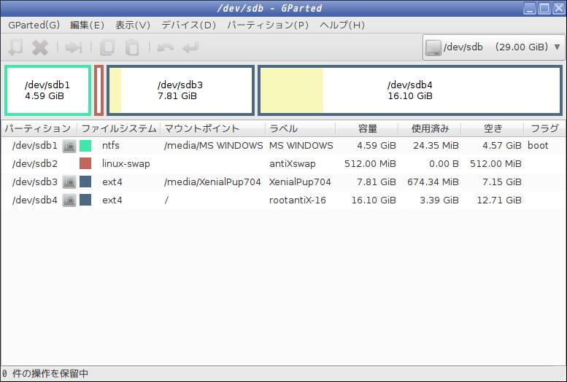The height and width of the screenshot is (382, 567).
Task: Click the ファイルシステム column header
Action: tap(119, 128)
